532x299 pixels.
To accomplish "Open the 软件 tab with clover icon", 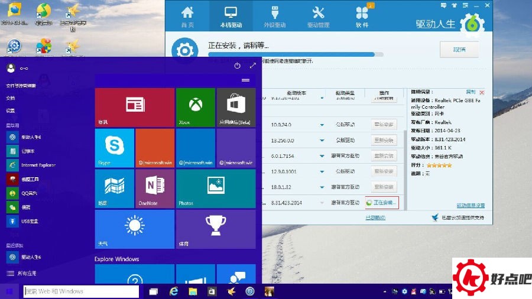I will coord(362,17).
